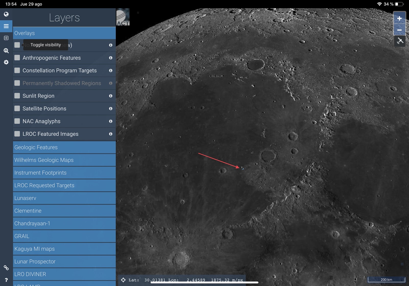Expand GRAIL section
409x286 pixels.
coord(64,236)
